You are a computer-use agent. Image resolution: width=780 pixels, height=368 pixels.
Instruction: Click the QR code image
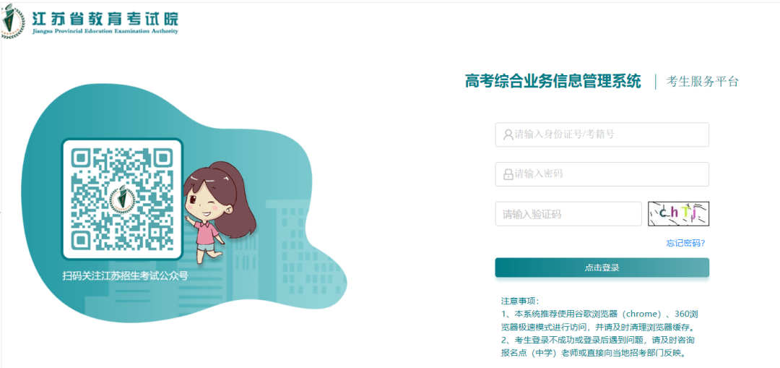(x=122, y=199)
